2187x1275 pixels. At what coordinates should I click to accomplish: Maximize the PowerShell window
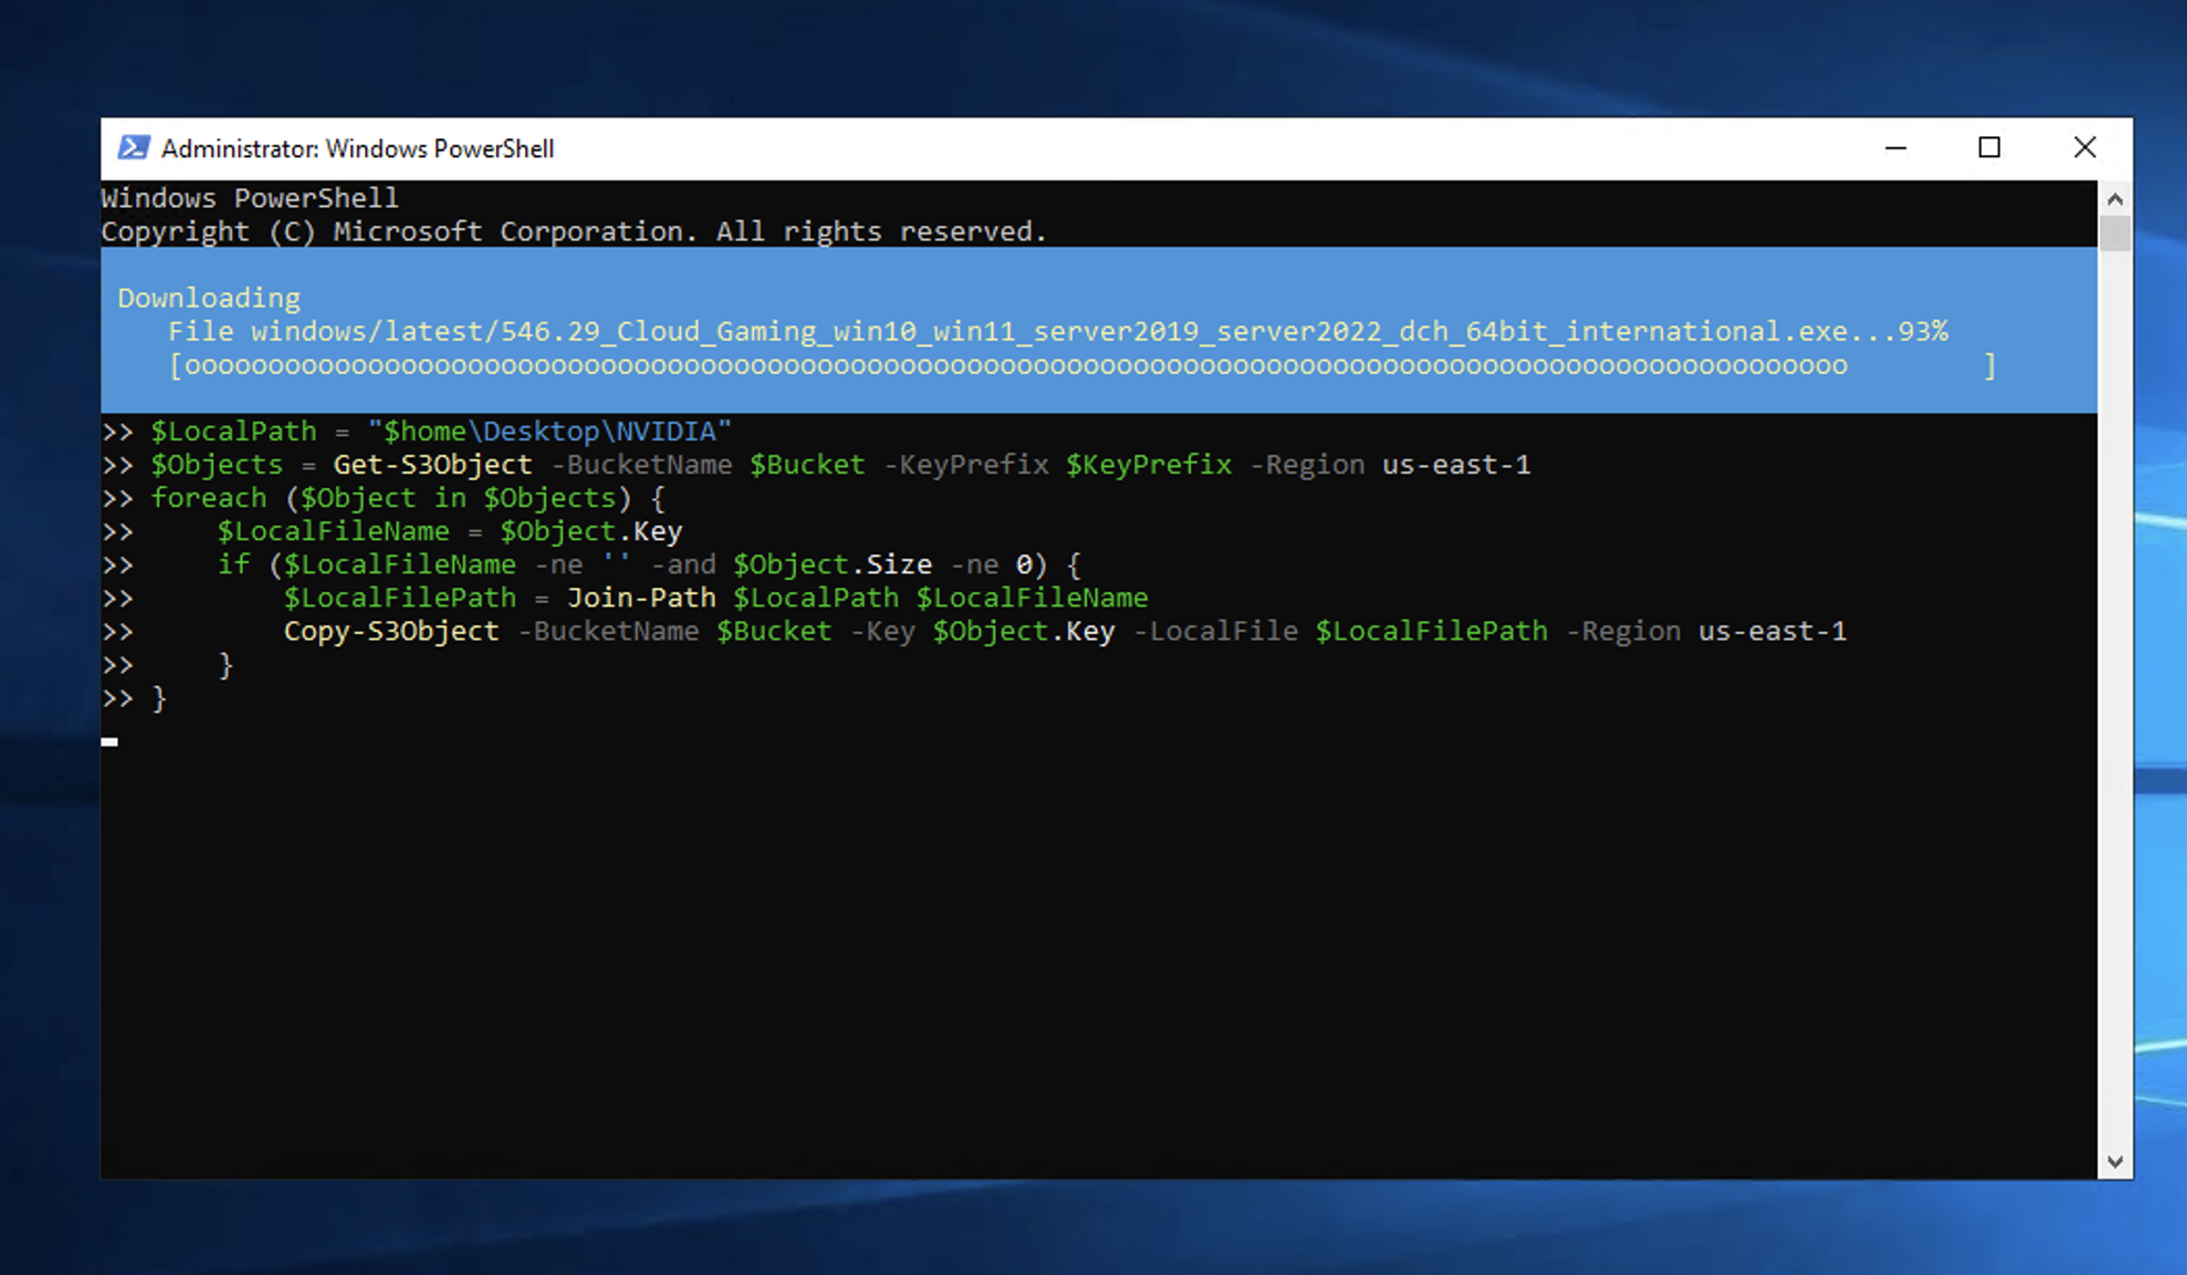point(1988,148)
